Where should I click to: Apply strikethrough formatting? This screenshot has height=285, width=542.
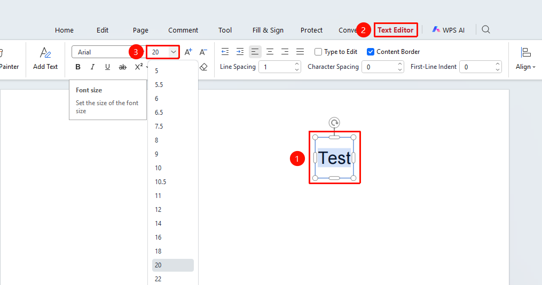122,67
